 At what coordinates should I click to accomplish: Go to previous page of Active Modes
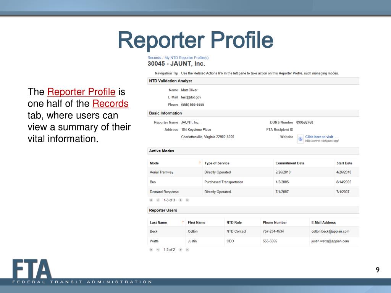(158, 200)
